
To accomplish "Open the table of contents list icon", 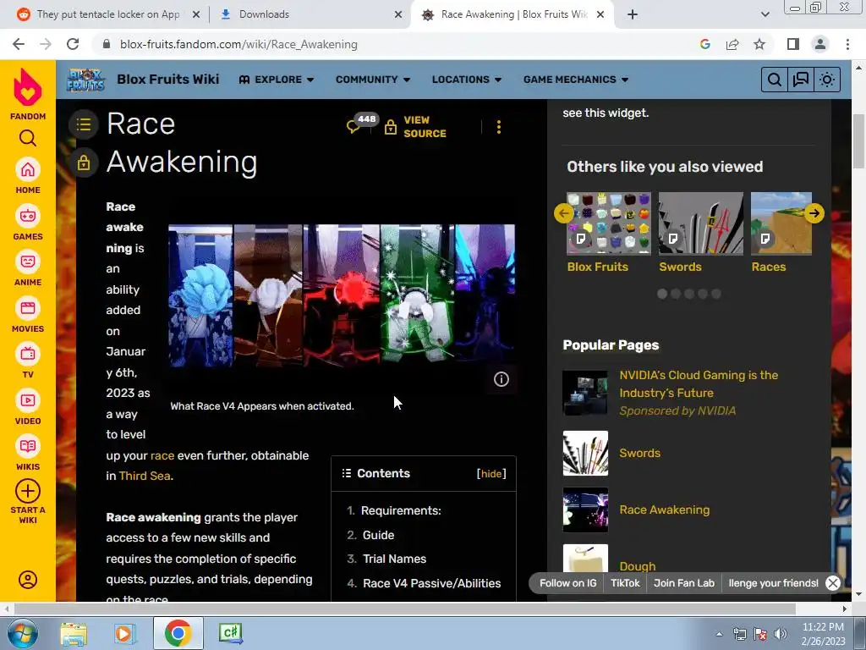I will point(84,124).
